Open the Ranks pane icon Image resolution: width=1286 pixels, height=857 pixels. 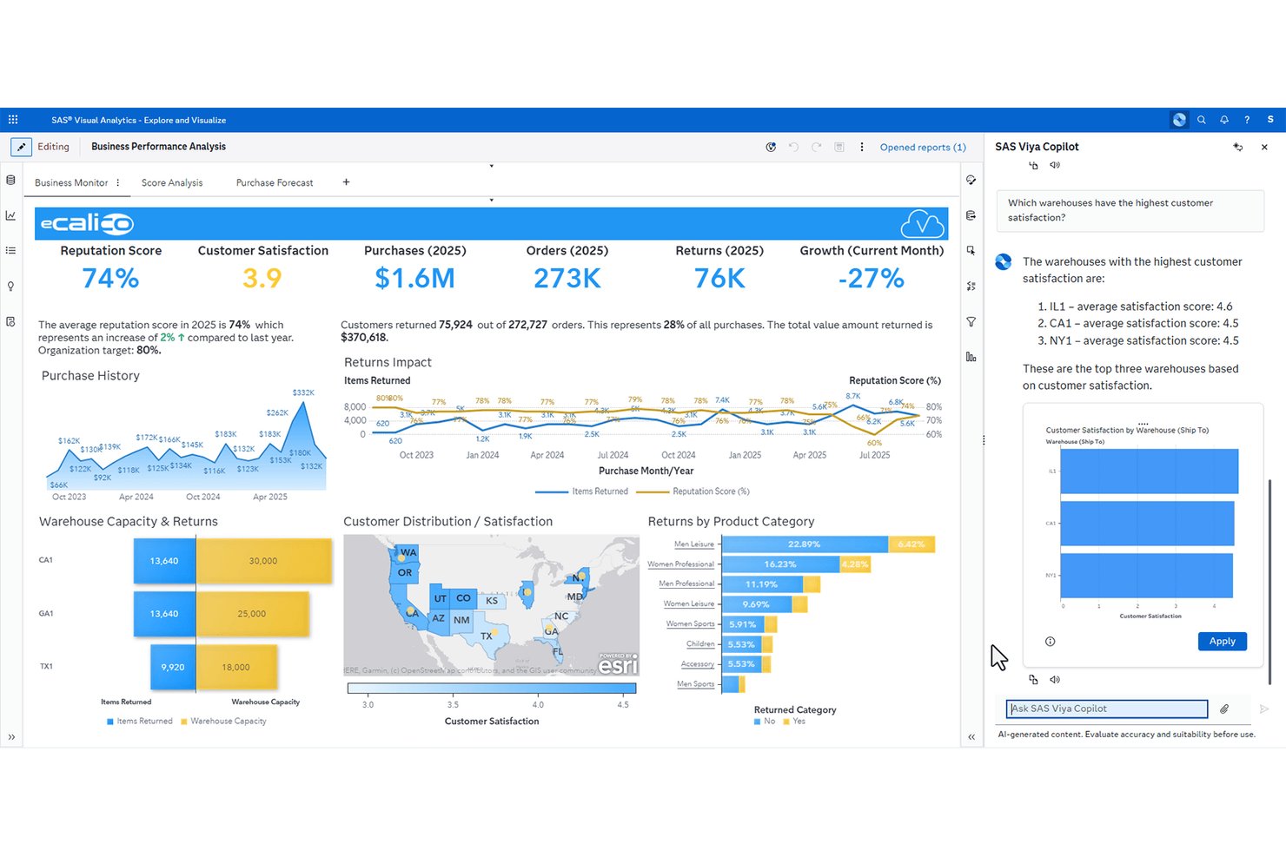tap(971, 357)
